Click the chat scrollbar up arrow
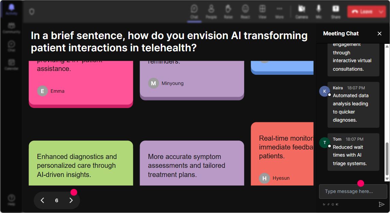Image resolution: width=390 pixels, height=213 pixels. point(387,46)
